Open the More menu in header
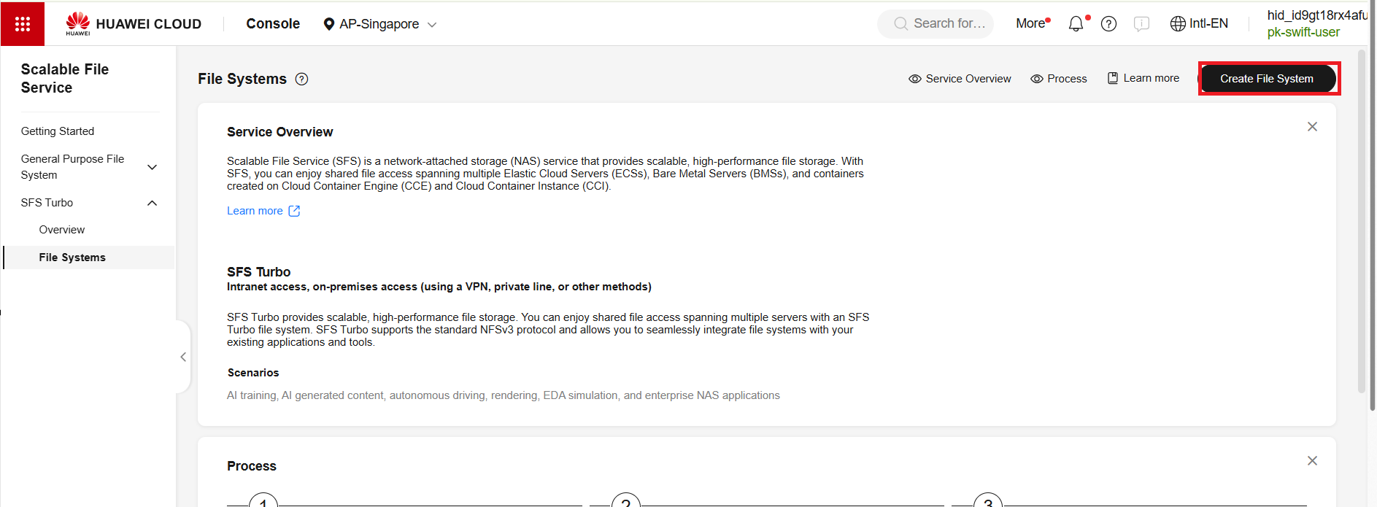This screenshot has height=507, width=1377. (1033, 23)
